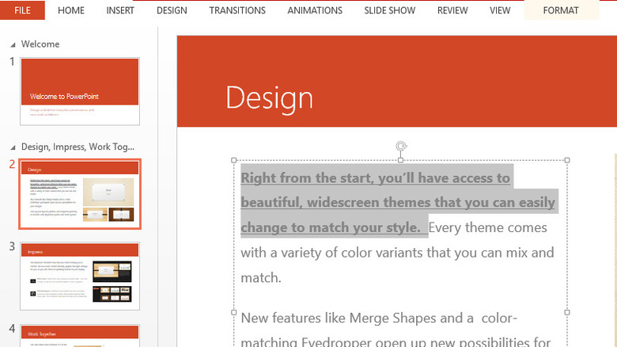
Task: Click the top-right resize handle of the text box
Action: coord(567,160)
